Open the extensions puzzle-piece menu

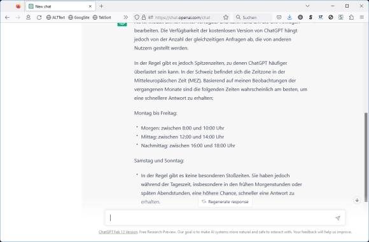pyautogui.click(x=351, y=17)
